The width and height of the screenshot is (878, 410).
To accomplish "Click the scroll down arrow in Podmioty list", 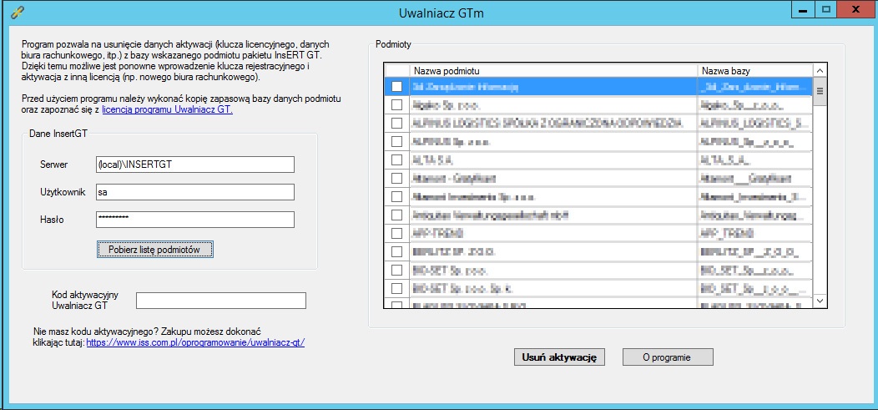I will (820, 301).
